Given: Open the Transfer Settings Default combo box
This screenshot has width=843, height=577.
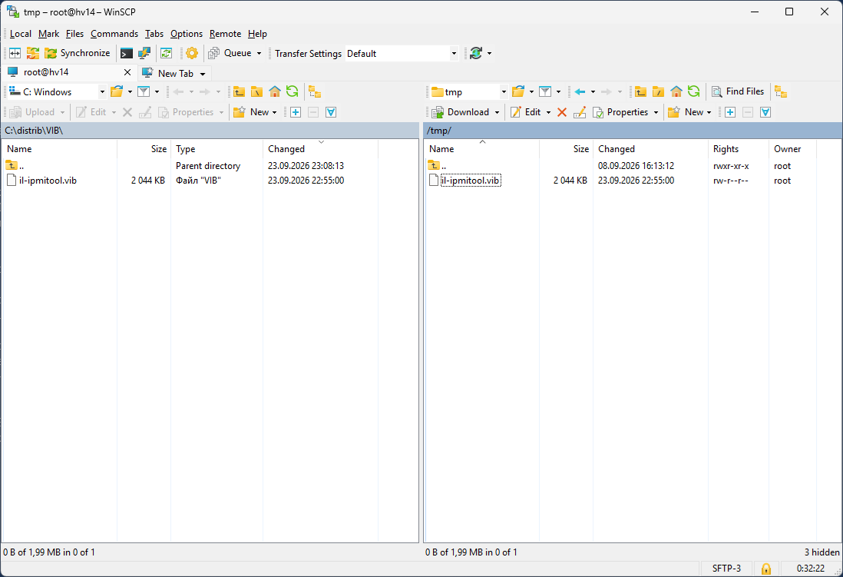Looking at the screenshot, I should pos(402,53).
